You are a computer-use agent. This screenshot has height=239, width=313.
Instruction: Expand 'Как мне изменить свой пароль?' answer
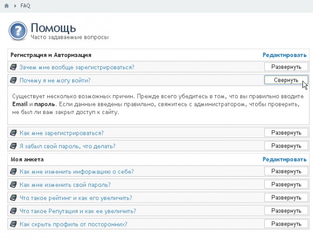coord(286,184)
